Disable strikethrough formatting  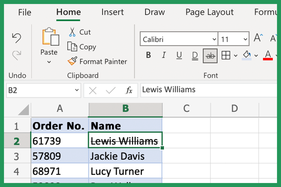[210, 55]
